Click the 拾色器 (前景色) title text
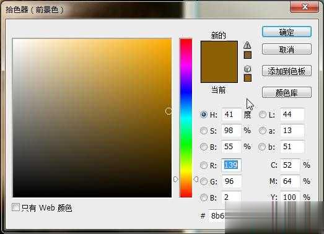This screenshot has width=324, height=234. [35, 10]
